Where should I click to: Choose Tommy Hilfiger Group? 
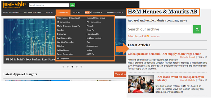[96, 18]
